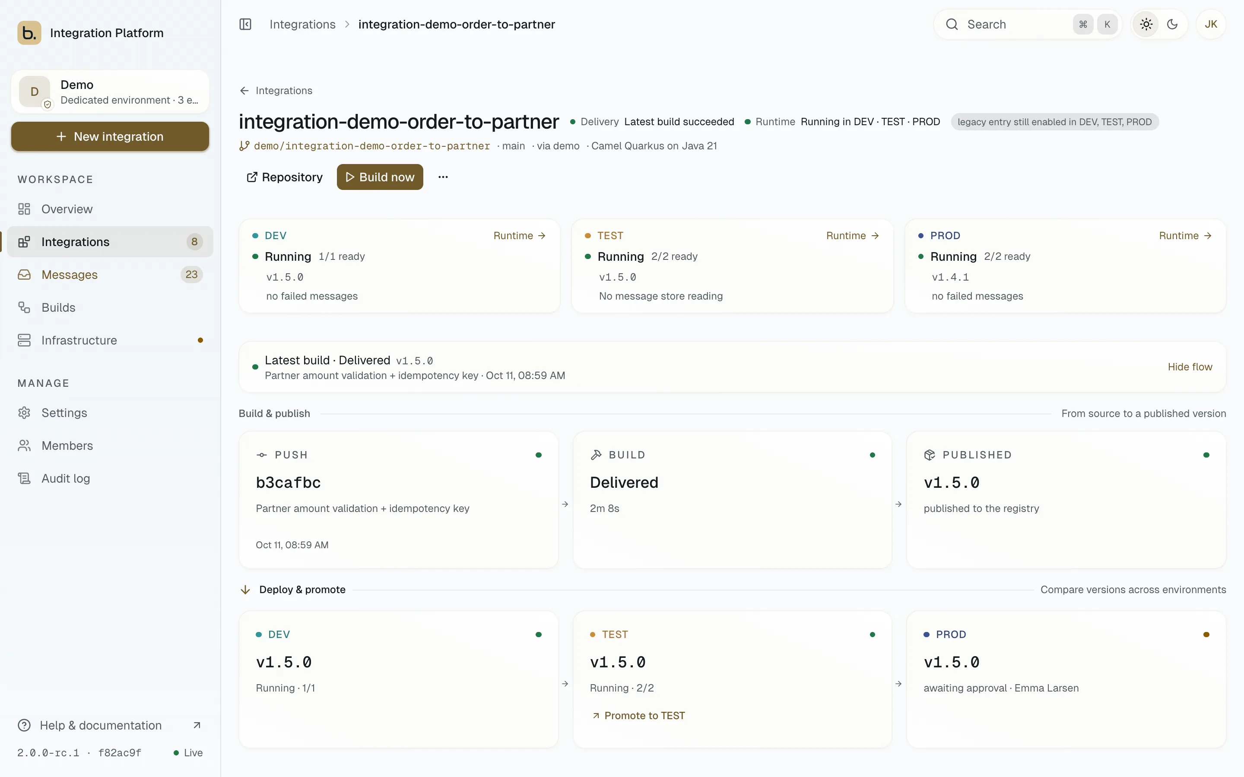Viewport: 1244px width, 777px height.
Task: Click the Promote to TEST link
Action: [x=638, y=715]
